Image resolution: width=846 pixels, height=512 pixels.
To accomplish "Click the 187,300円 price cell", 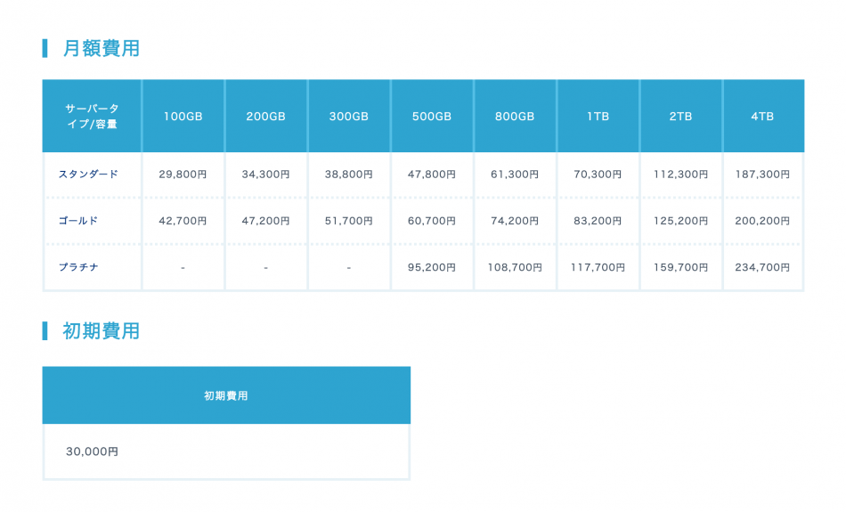I will (763, 175).
